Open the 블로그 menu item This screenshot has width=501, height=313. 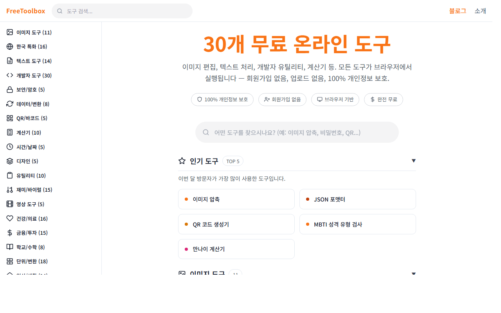[458, 11]
